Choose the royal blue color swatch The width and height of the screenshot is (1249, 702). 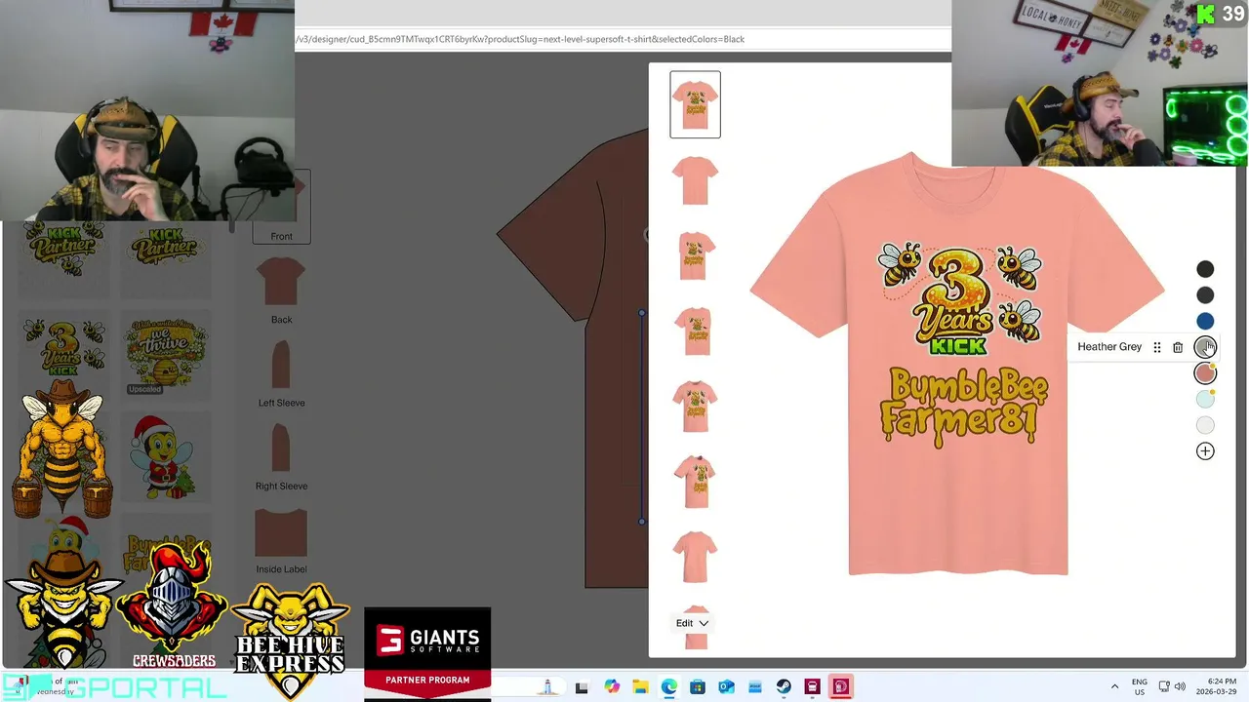(1205, 321)
